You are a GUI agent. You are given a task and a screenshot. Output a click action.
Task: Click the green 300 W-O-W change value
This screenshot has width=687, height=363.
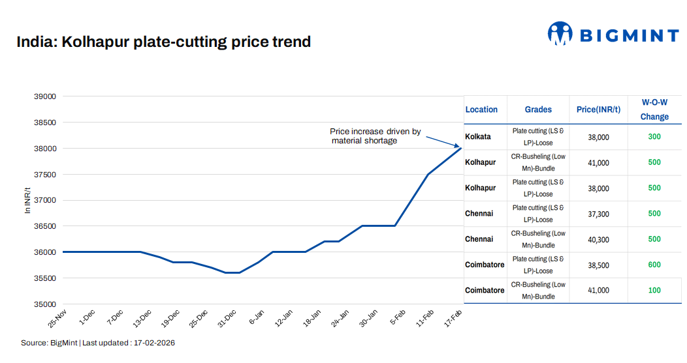pos(654,137)
